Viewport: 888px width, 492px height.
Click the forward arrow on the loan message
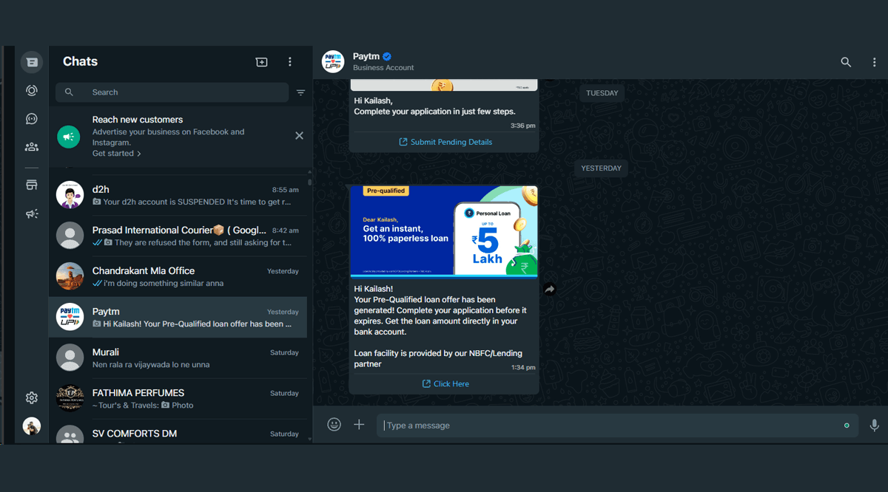pyautogui.click(x=550, y=290)
